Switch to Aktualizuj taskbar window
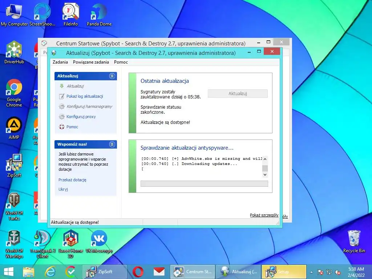This screenshot has width=372, height=279. [238, 272]
